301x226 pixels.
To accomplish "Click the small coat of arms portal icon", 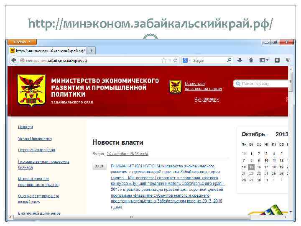I will (175, 87).
